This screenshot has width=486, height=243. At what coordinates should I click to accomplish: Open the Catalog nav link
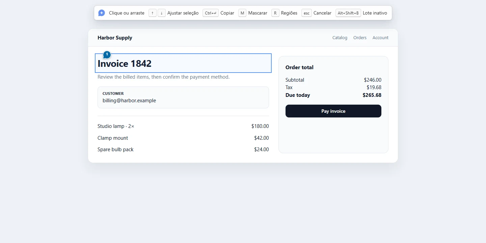(x=340, y=38)
